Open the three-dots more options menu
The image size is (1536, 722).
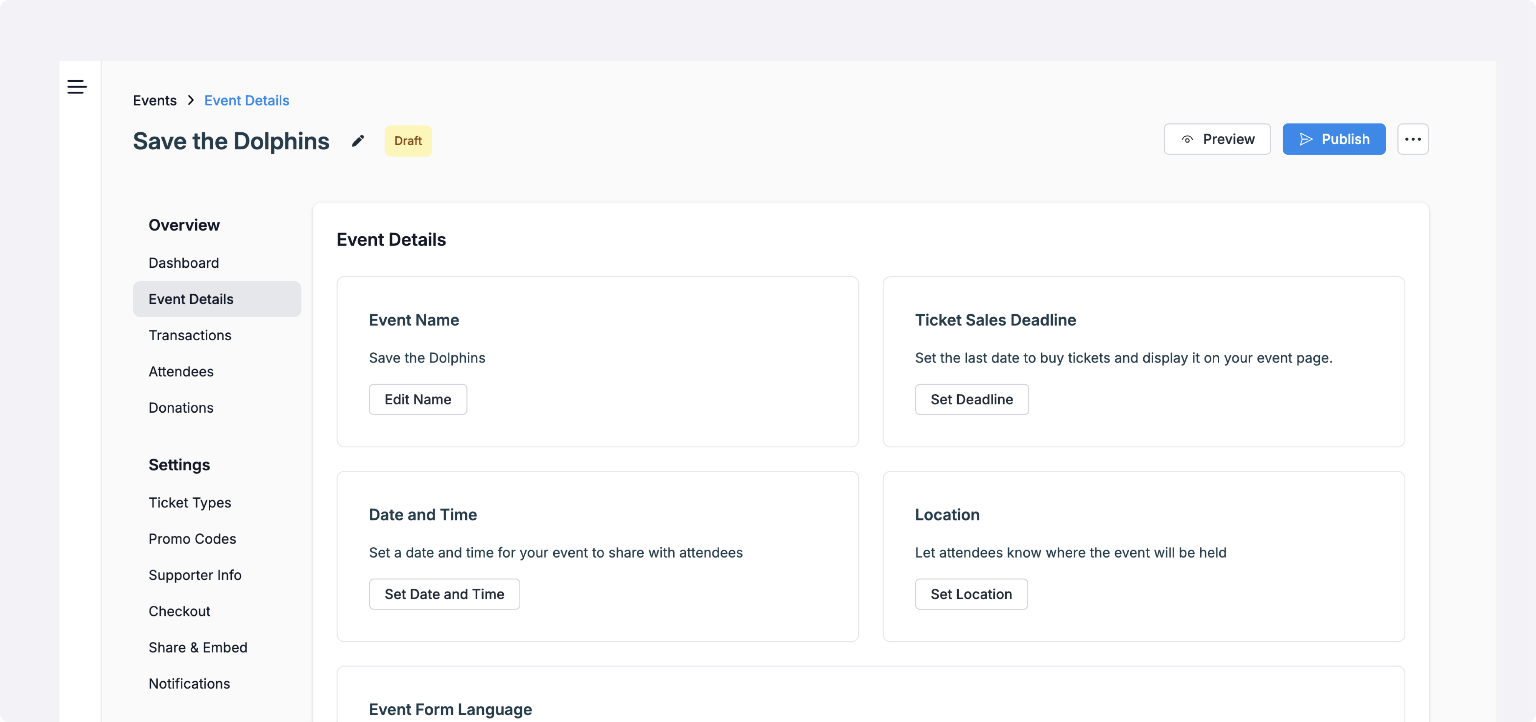[x=1413, y=140]
